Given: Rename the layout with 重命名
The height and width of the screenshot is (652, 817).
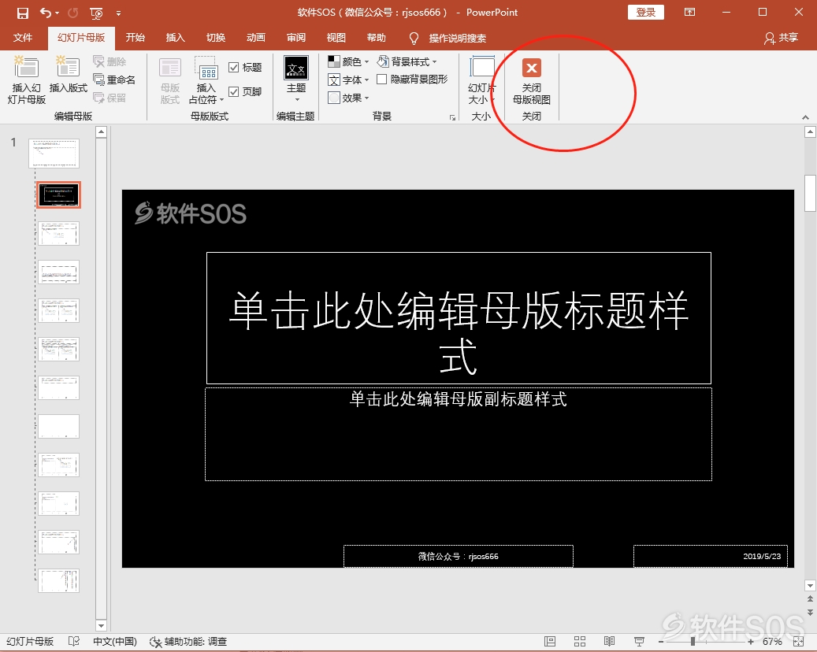Looking at the screenshot, I should (x=114, y=80).
